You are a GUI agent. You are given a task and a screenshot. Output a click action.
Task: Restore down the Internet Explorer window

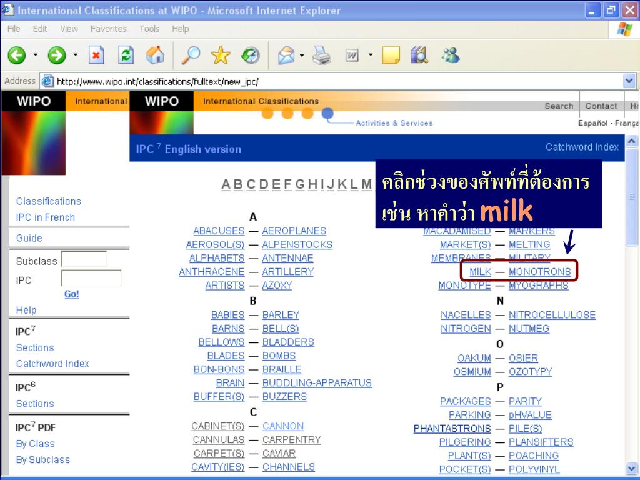611,10
